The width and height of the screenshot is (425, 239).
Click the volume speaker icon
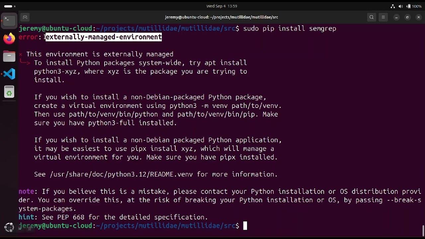tap(400, 6)
